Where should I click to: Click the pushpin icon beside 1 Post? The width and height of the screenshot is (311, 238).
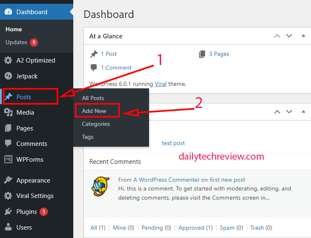[94, 54]
